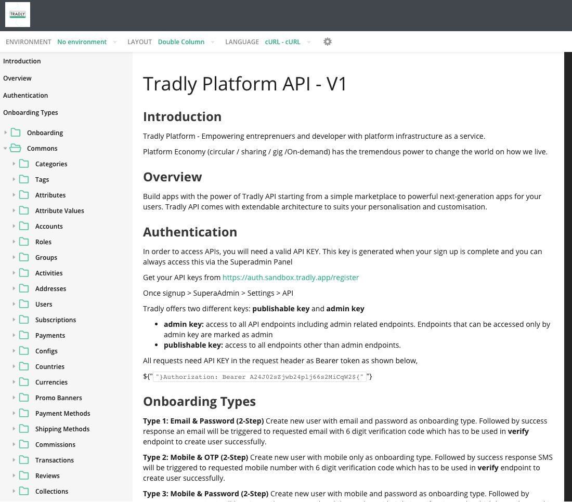Click the folder icon next to Transactions
The height and width of the screenshot is (502, 572).
[x=23, y=460]
